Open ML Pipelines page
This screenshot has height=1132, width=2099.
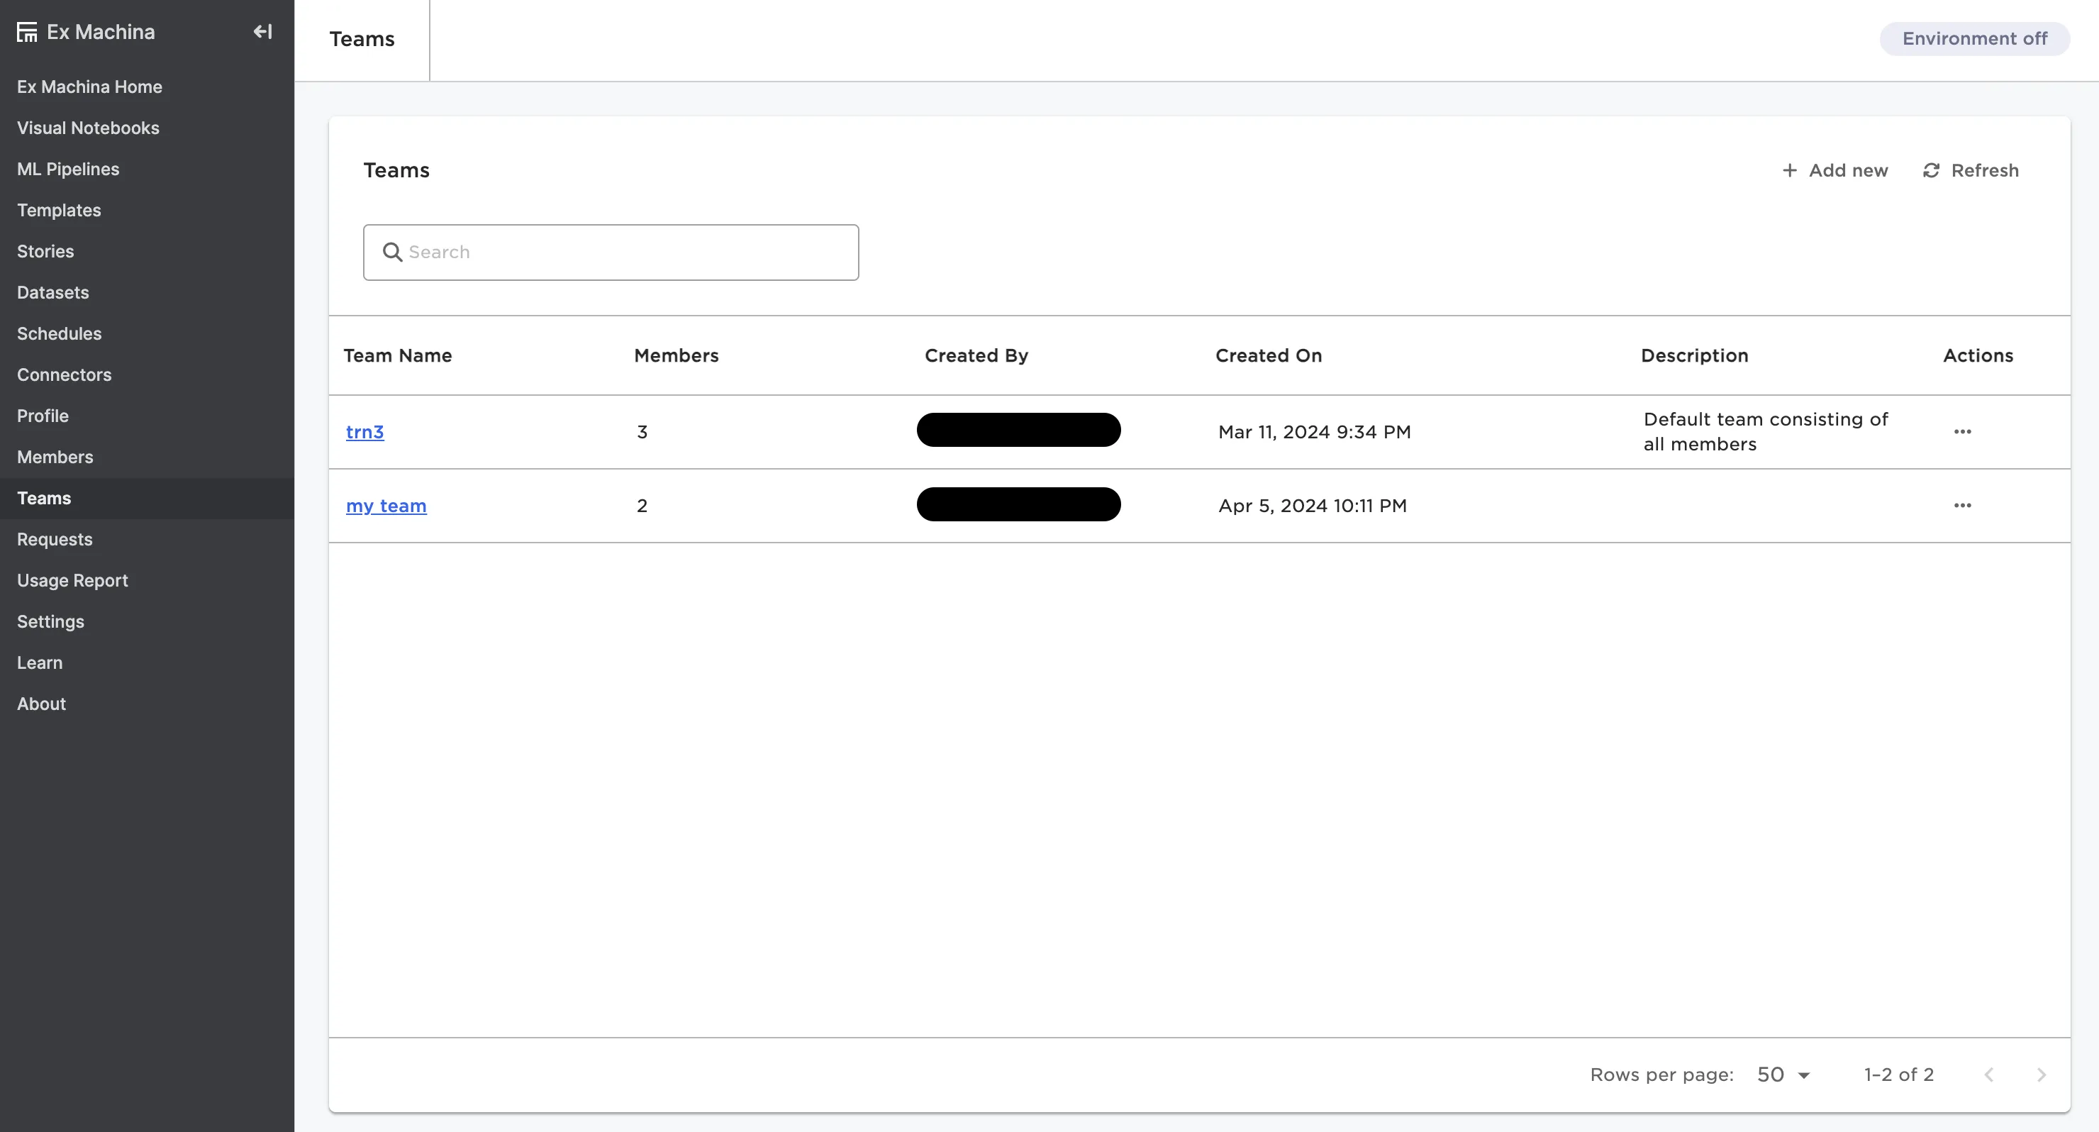(x=67, y=169)
